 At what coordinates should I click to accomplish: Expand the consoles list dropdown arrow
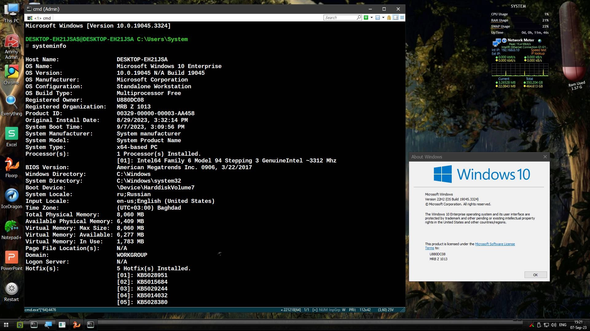(383, 17)
